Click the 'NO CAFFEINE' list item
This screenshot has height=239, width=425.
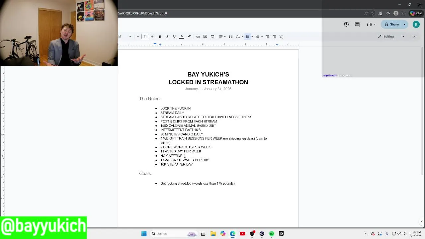pyautogui.click(x=171, y=156)
